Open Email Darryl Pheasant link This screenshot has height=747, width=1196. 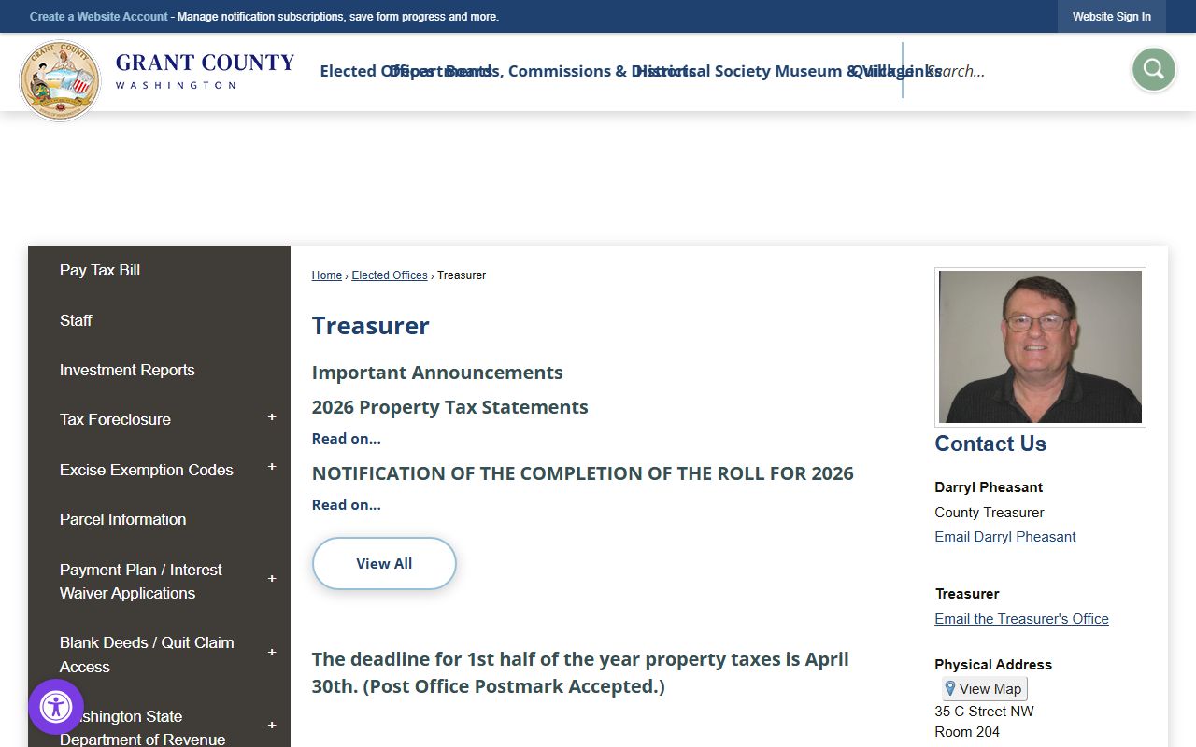click(x=1004, y=537)
